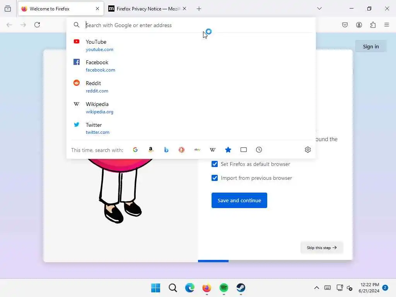Expand the list all tabs chevron
Screen dimensions: 396x297
[319, 9]
